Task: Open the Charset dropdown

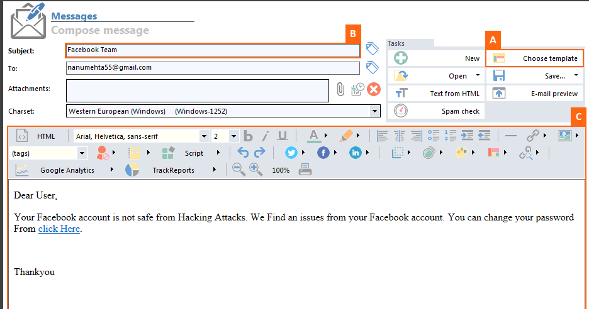Action: point(374,111)
